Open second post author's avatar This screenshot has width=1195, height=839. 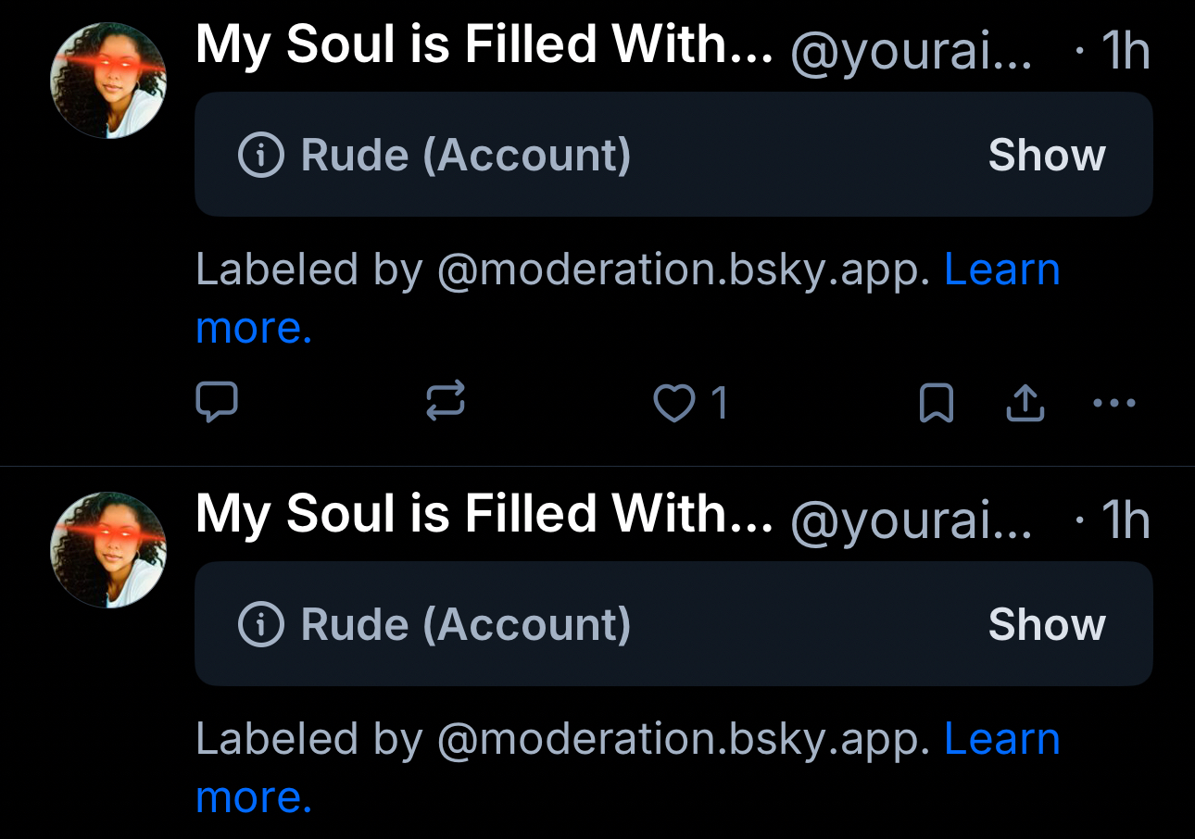pos(108,550)
